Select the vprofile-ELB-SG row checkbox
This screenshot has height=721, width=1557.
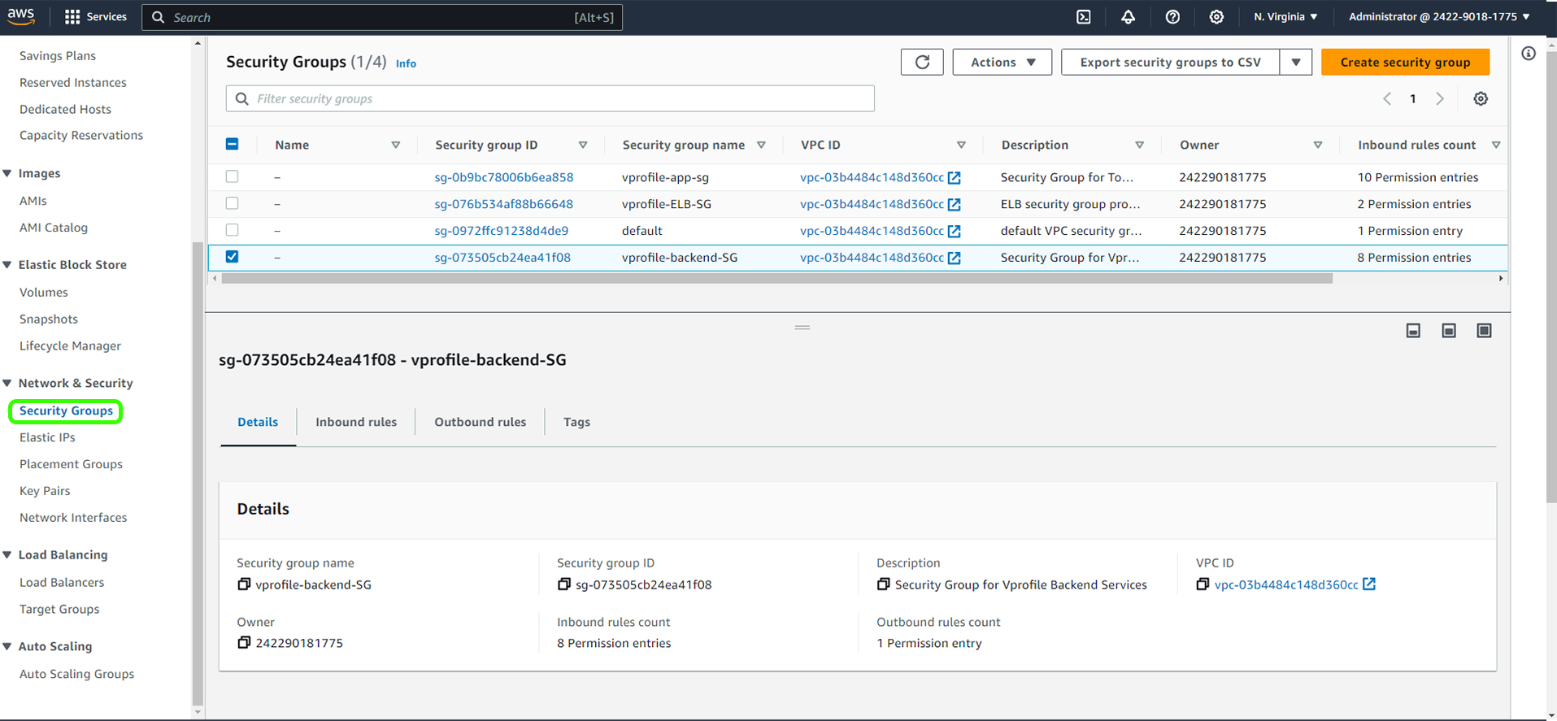[x=232, y=203]
